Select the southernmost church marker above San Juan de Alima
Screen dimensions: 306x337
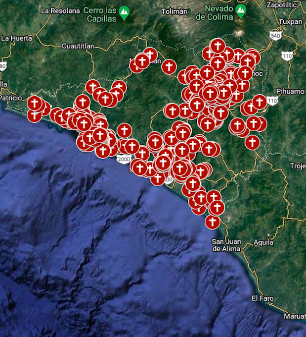point(213,222)
